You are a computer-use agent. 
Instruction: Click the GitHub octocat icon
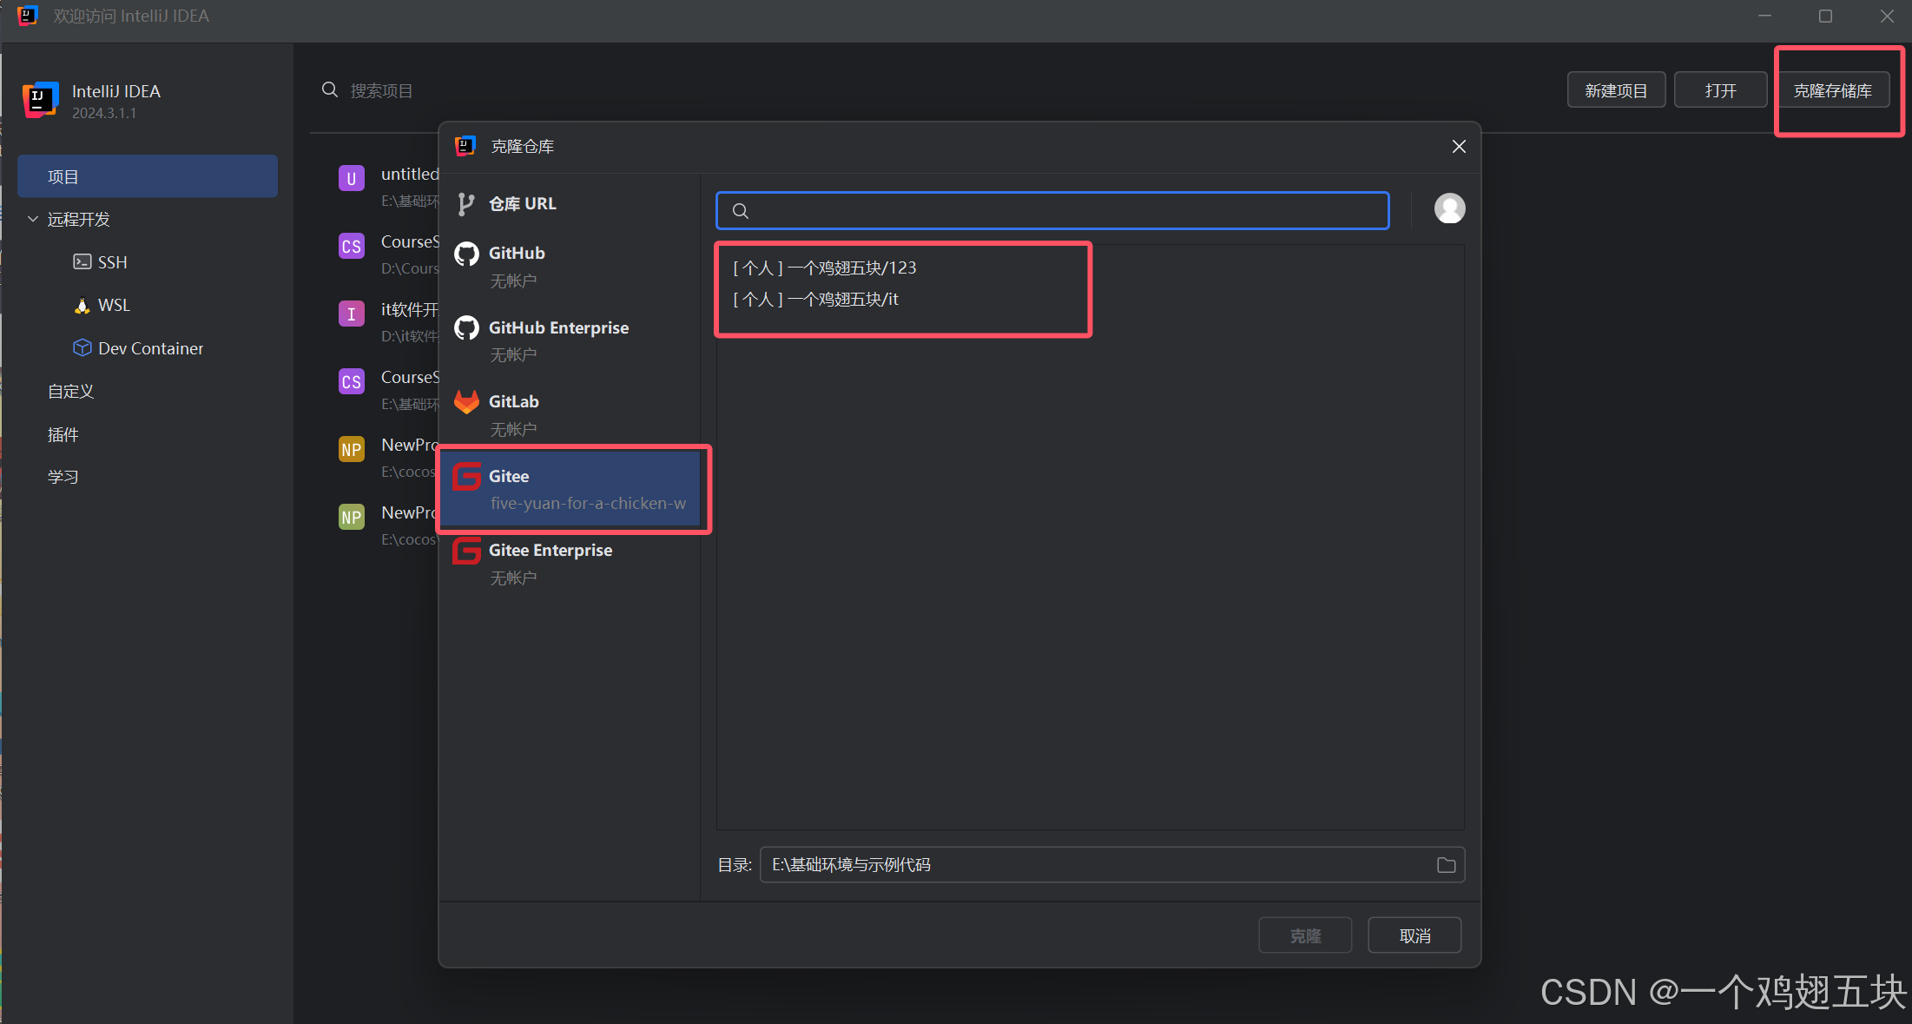[466, 254]
